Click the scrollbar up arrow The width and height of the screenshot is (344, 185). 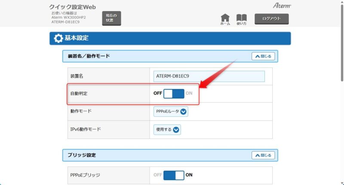[x=341, y=3]
